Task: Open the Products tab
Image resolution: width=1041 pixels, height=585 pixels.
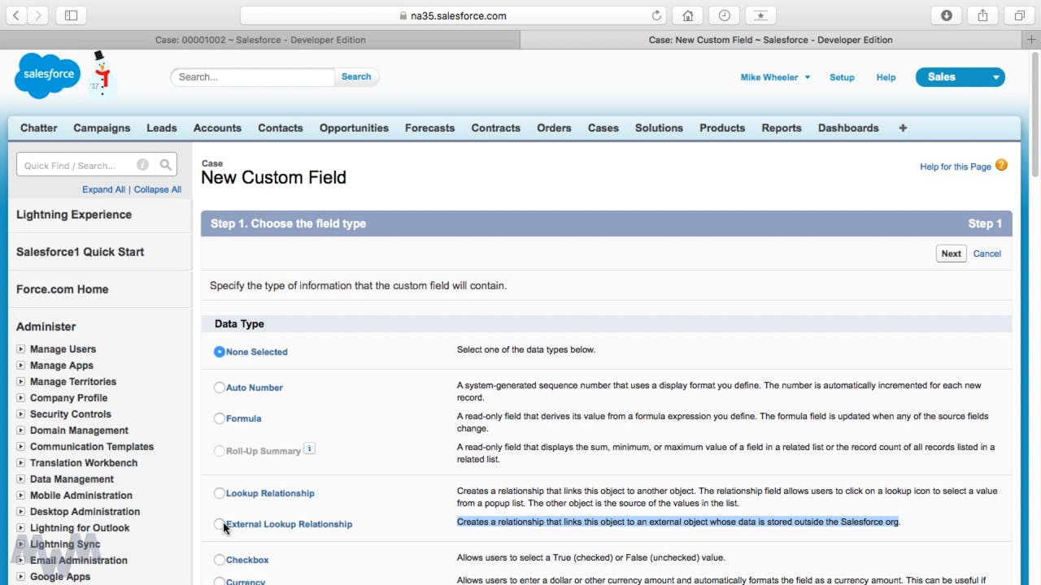Action: coord(722,128)
